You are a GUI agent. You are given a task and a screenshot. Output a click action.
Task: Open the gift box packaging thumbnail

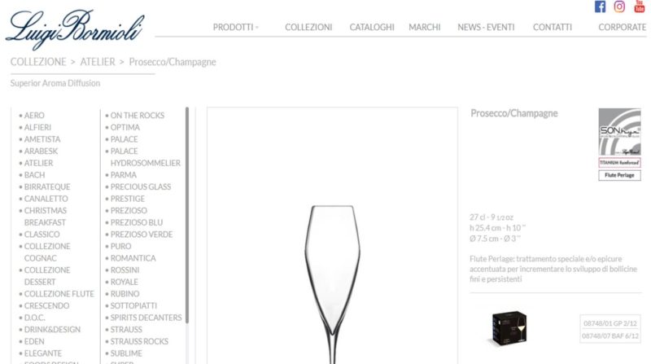coord(509,328)
